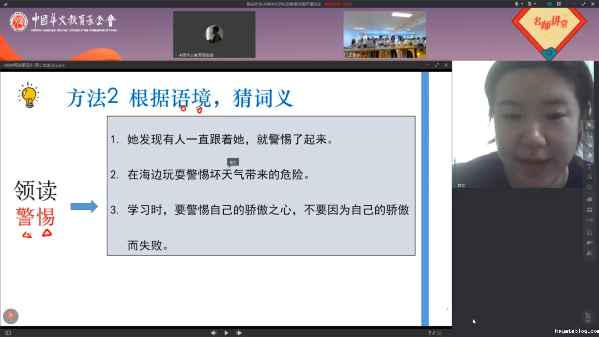Select the 中国华文教育基金会 video thumbnail
The image size is (599, 337).
tap(214, 34)
